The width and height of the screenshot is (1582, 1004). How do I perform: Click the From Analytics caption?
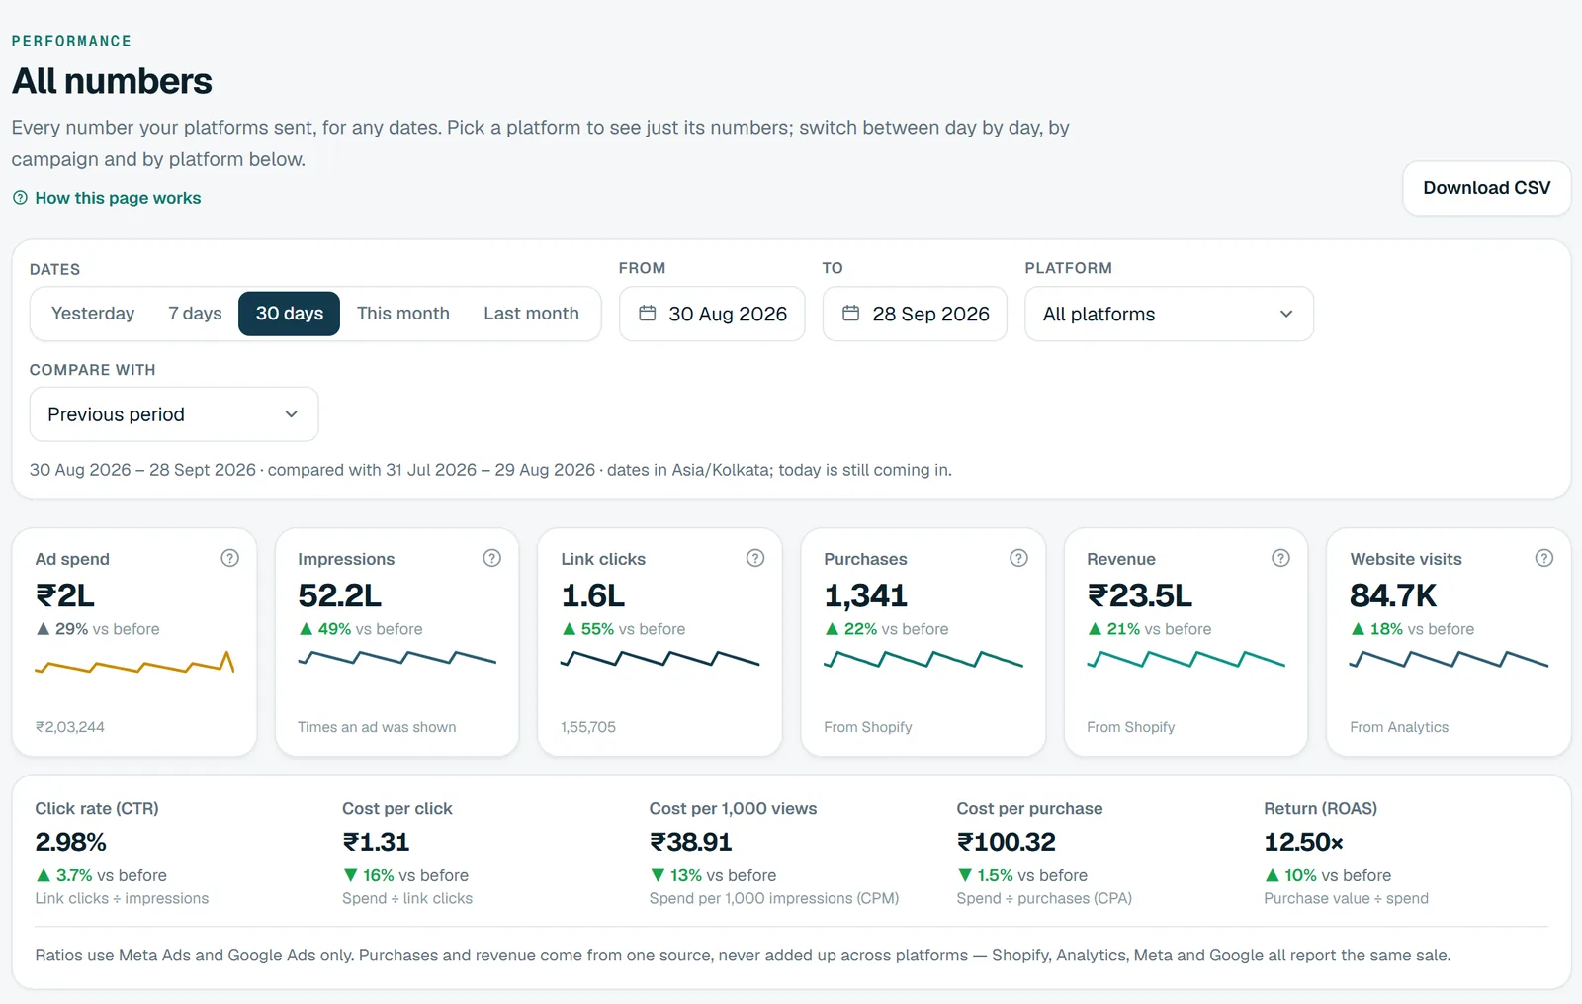(1399, 727)
